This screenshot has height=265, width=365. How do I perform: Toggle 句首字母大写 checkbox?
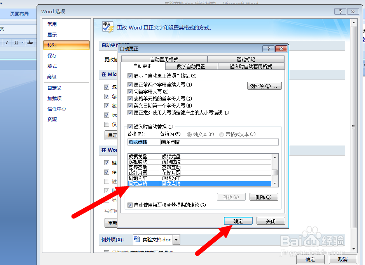130,92
